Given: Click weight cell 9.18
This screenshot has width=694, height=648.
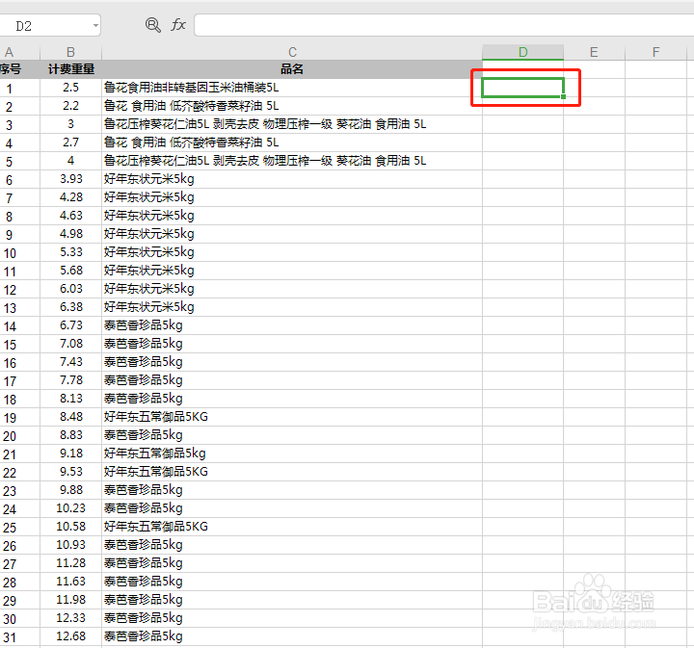Looking at the screenshot, I should coord(70,454).
